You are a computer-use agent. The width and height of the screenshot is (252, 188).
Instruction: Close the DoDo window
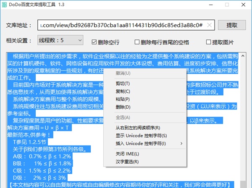point(243,5)
